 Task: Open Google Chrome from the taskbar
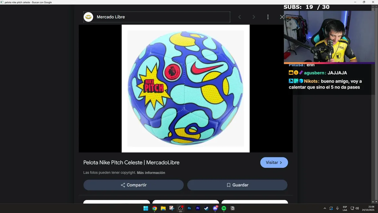pos(154,208)
